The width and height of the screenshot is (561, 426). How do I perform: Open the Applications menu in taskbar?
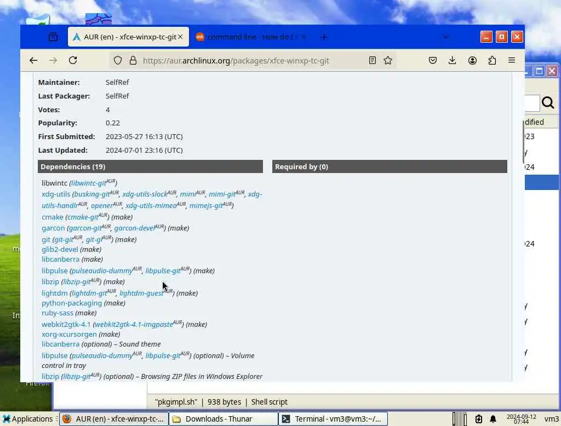click(27, 419)
